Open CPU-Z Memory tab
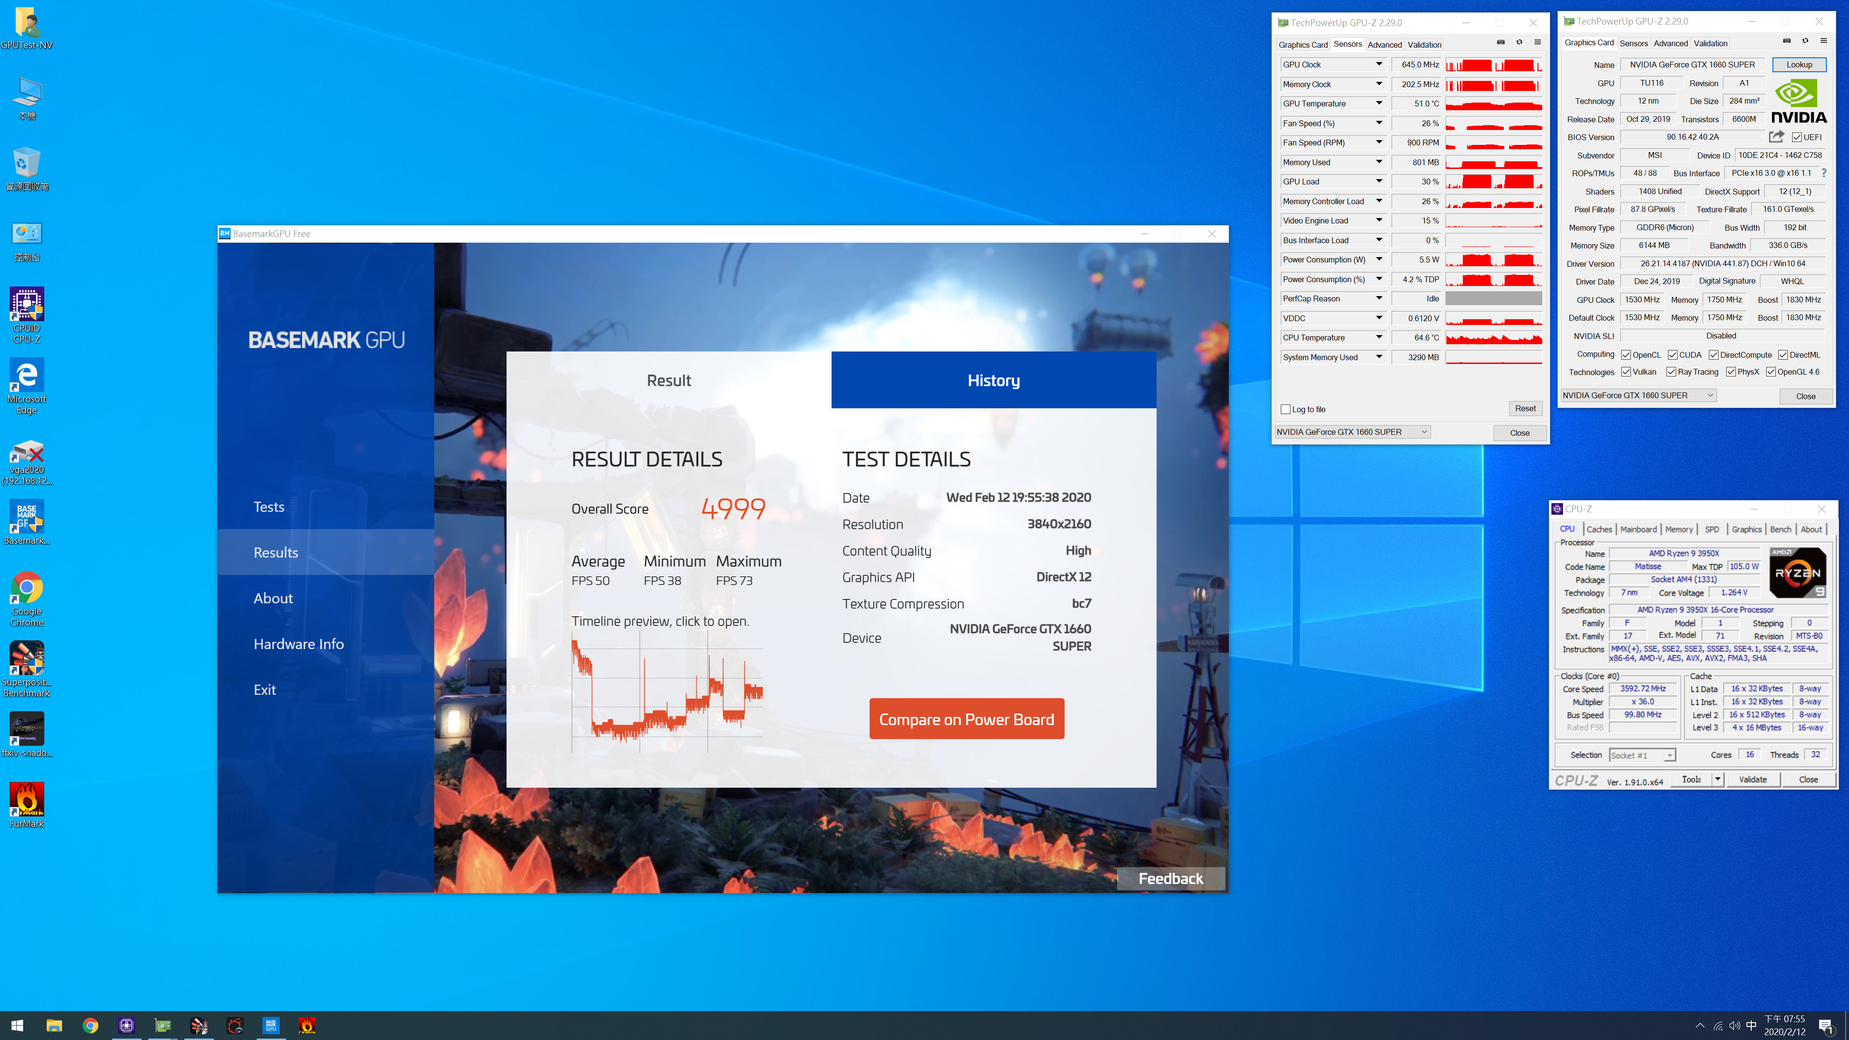Viewport: 1849px width, 1040px height. 1679,529
